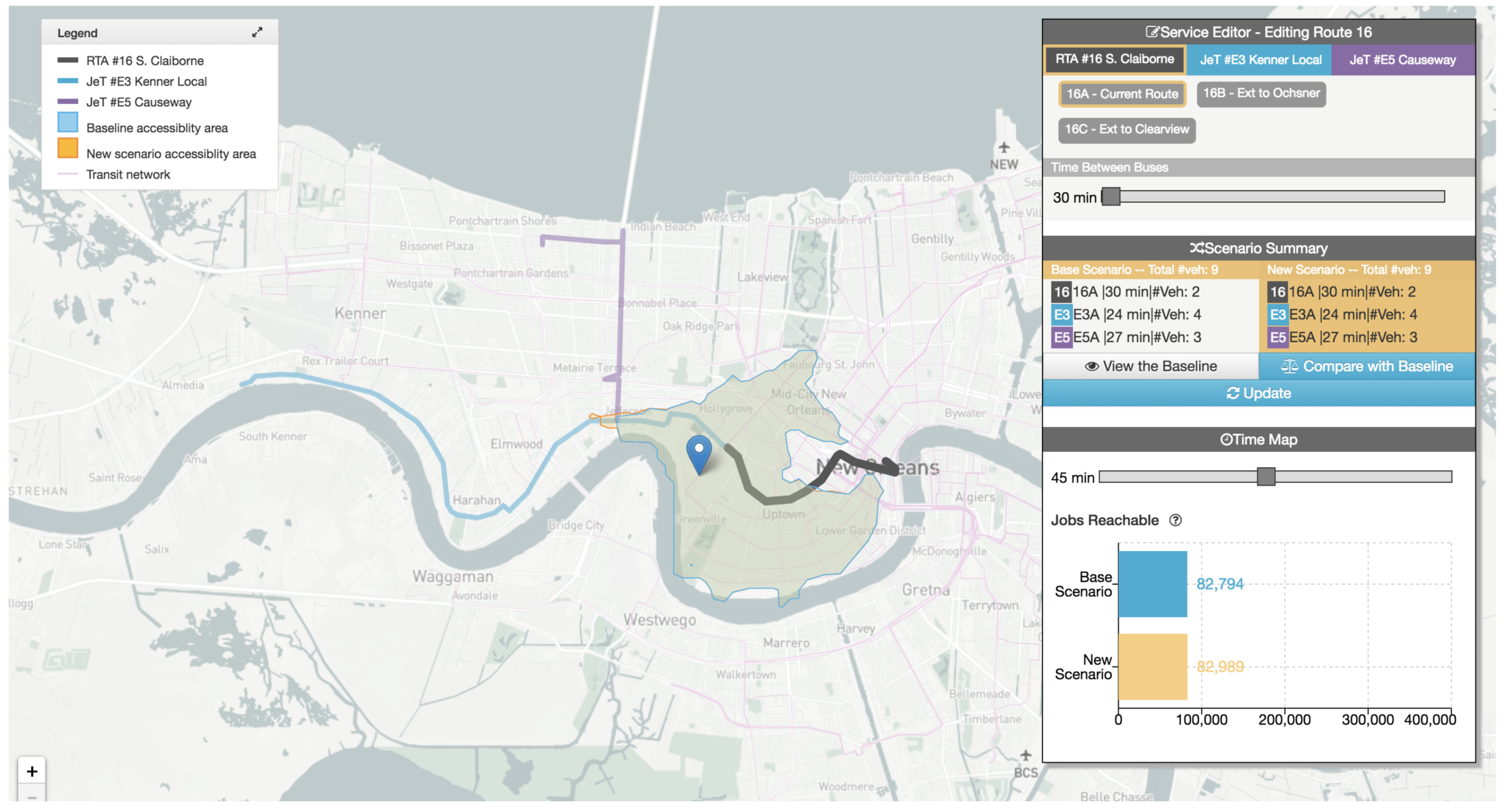Click the Time Map 45 min slider handle
This screenshot has height=810, width=1506.
tap(1266, 477)
